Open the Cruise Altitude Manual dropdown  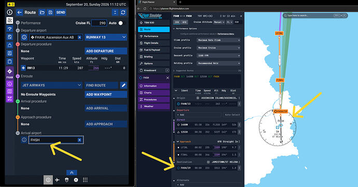tap(219, 22)
